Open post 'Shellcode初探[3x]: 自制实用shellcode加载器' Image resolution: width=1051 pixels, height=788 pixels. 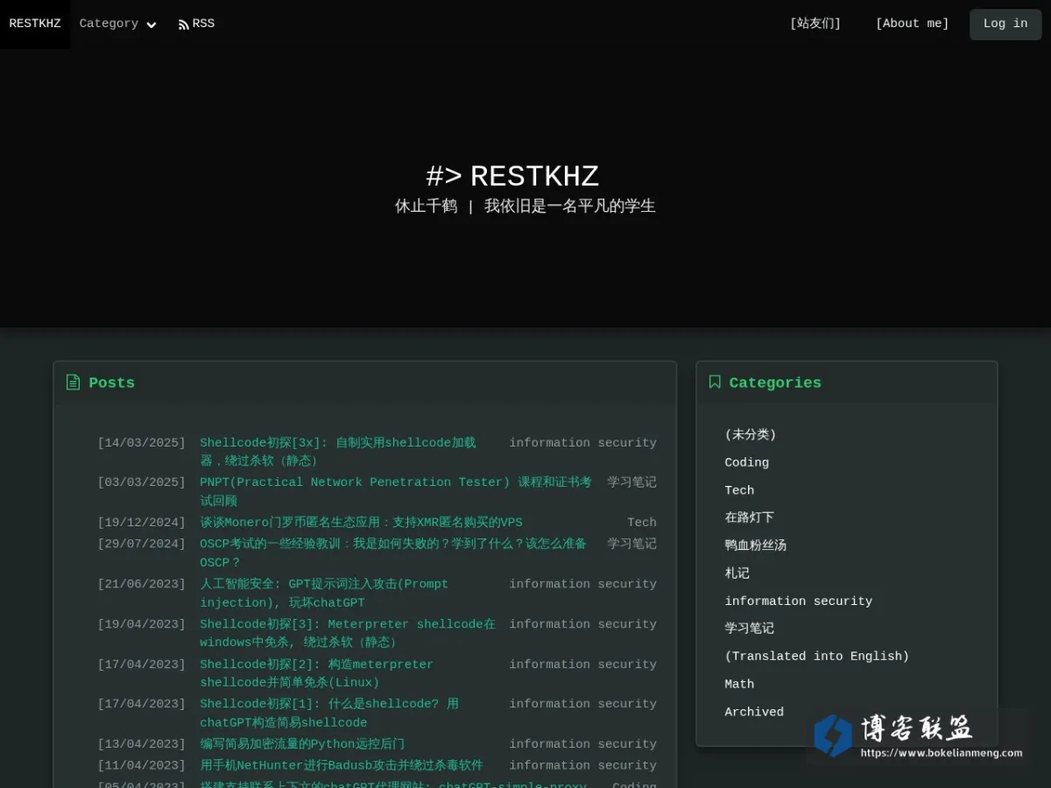coord(338,452)
